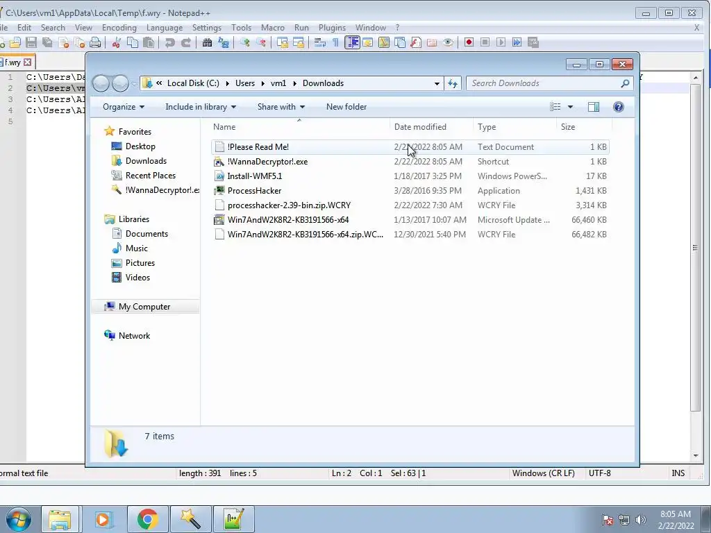This screenshot has width=711, height=533.
Task: Click Save icon in Notepad++ toolbar
Action: pyautogui.click(x=31, y=42)
